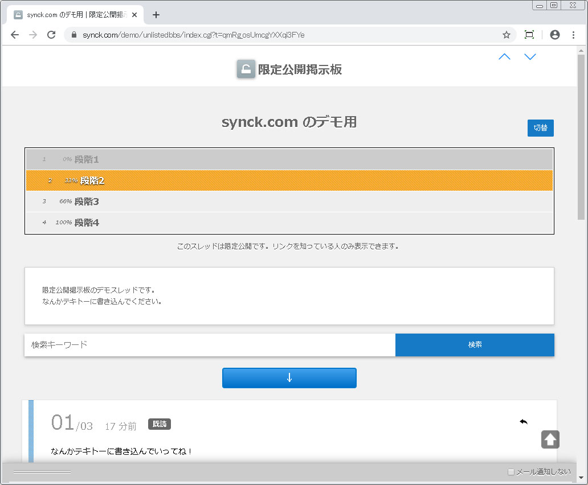Toggle the メール通知しない checkbox
This screenshot has width=588, height=485.
click(x=511, y=472)
